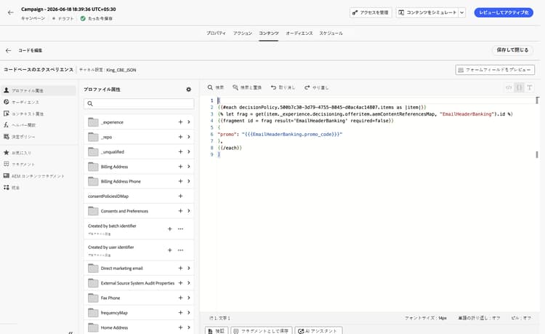The width and height of the screenshot is (545, 334).
Task: Expand the _unqualified folder chevron
Action: coord(189,151)
